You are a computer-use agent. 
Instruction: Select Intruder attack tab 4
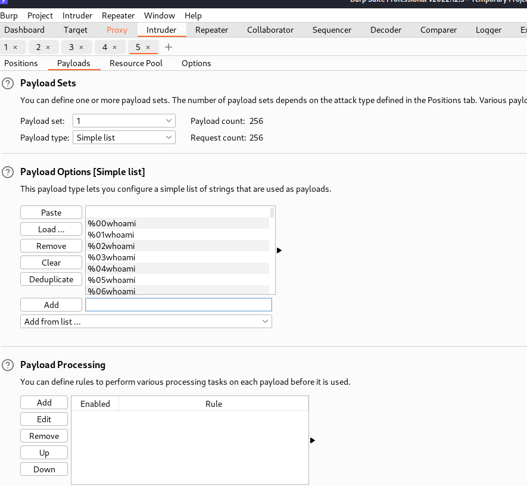[x=105, y=48]
